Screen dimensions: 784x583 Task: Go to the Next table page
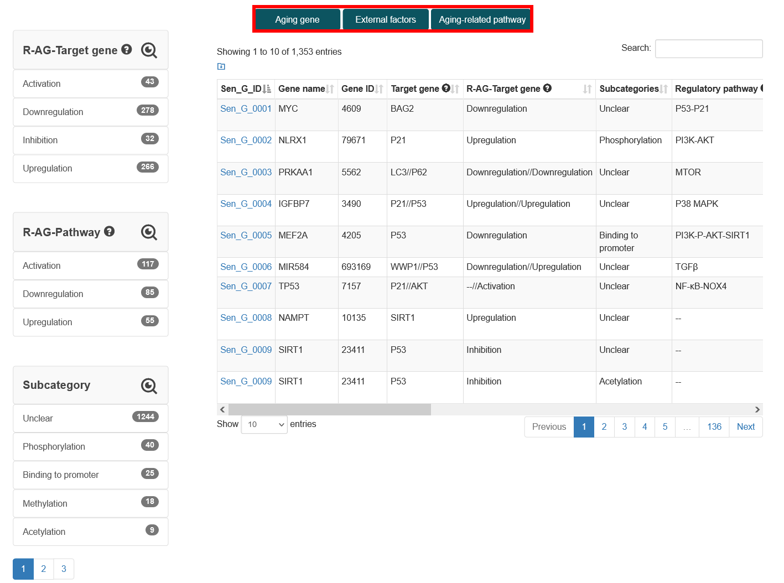click(x=746, y=426)
